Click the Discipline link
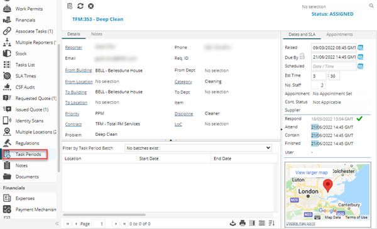The image size is (377, 229). click(183, 114)
